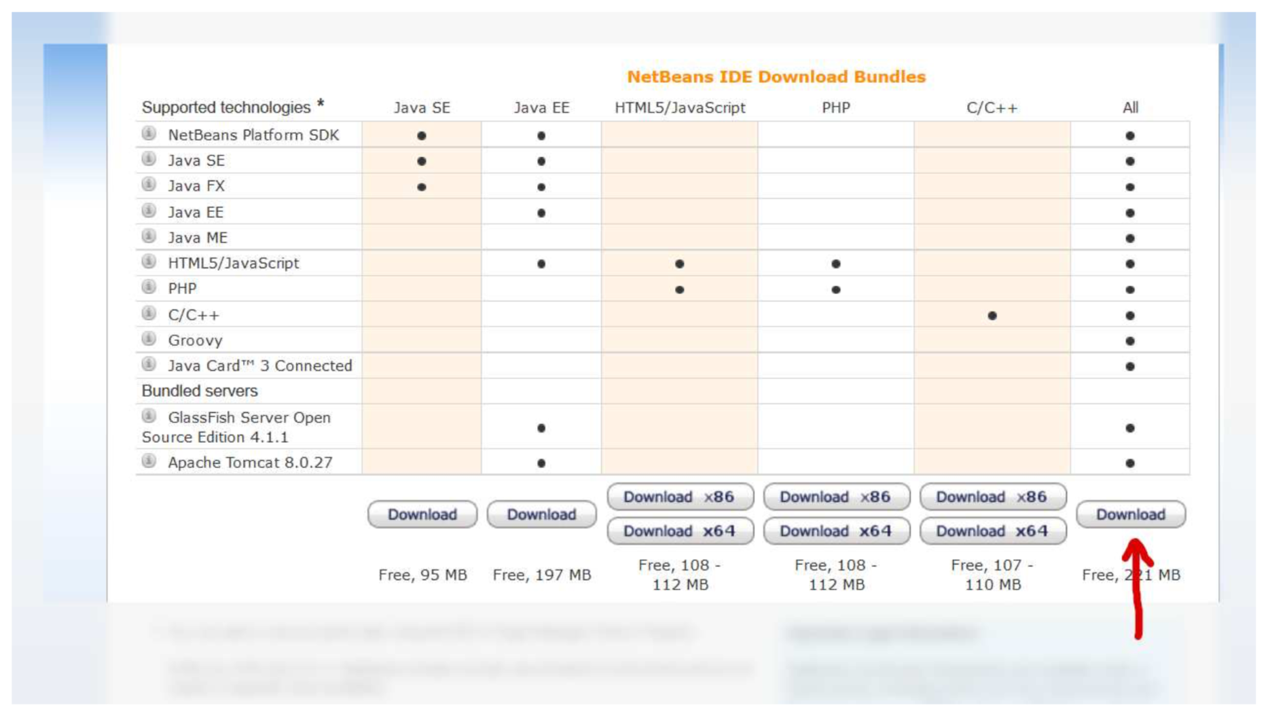The width and height of the screenshot is (1270, 716).
Task: Click the 'Groovy' row label
Action: [195, 340]
